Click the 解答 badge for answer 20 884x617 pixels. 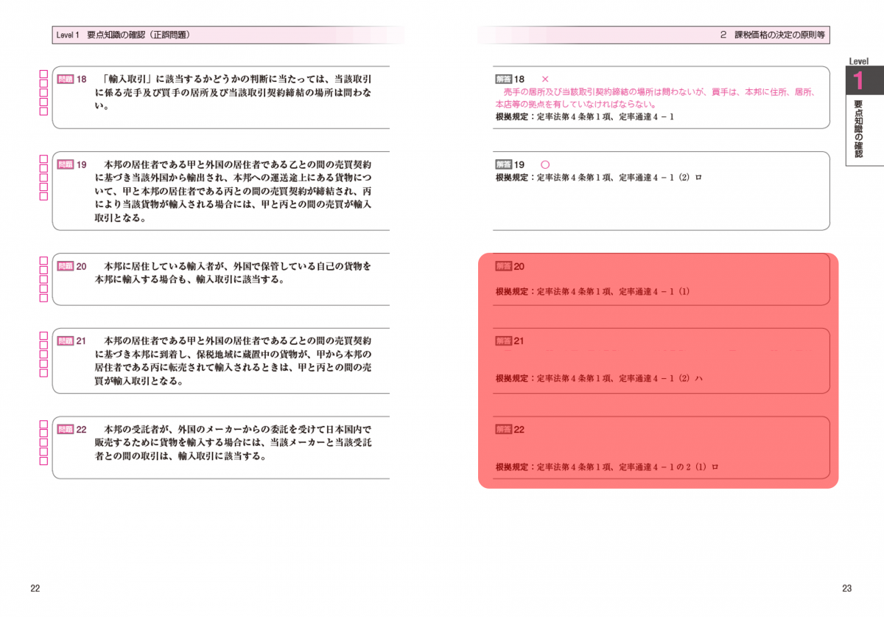coord(504,266)
